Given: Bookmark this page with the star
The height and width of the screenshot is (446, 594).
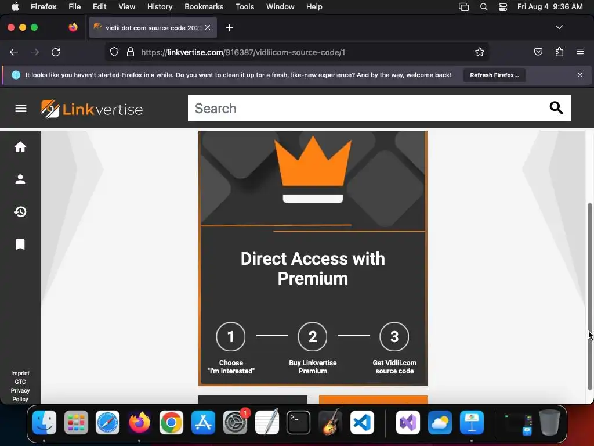Looking at the screenshot, I should (x=480, y=52).
